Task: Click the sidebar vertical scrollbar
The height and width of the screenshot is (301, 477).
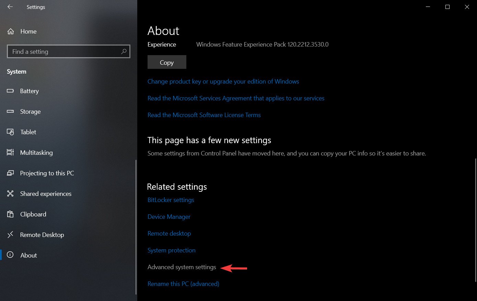Action: (x=136, y=227)
